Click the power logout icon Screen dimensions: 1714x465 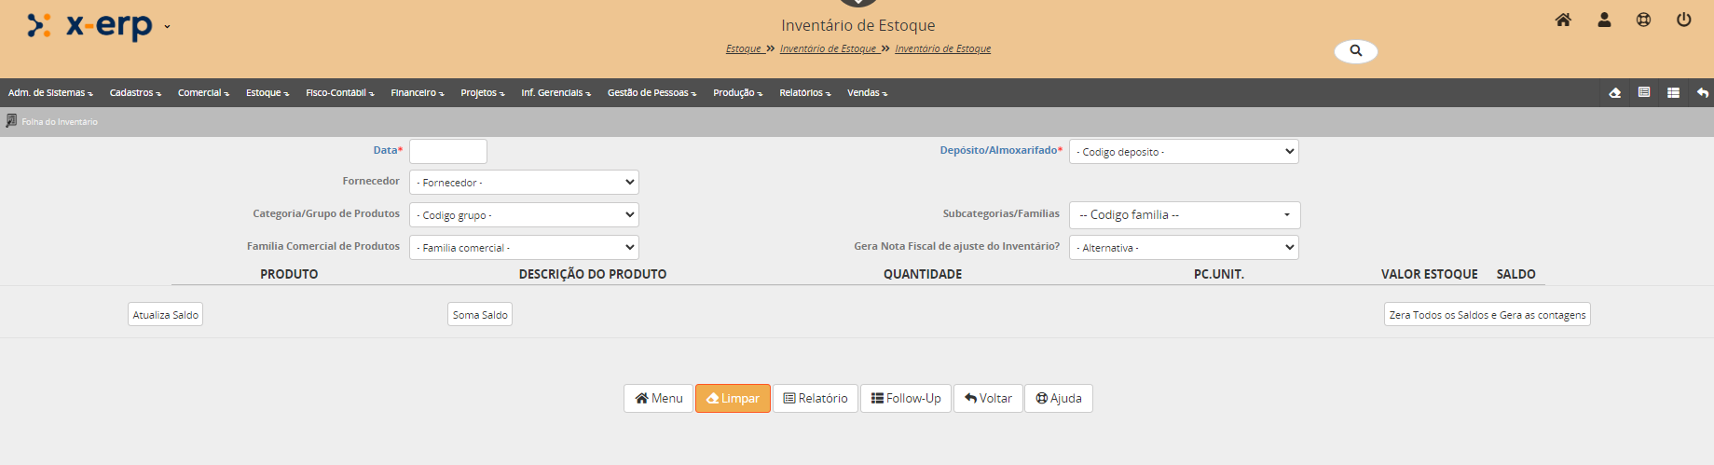point(1683,20)
